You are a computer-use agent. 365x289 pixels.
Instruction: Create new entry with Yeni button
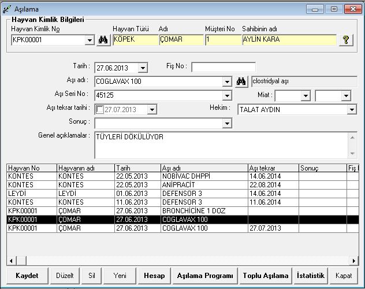[120, 276]
